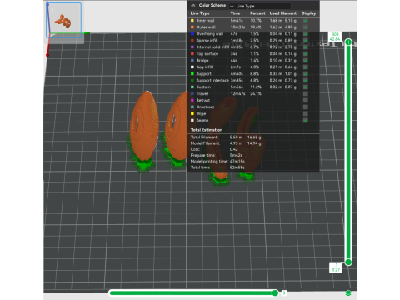Click the blue Overhang wall color swatch
The image size is (400, 300).
tap(192, 34)
